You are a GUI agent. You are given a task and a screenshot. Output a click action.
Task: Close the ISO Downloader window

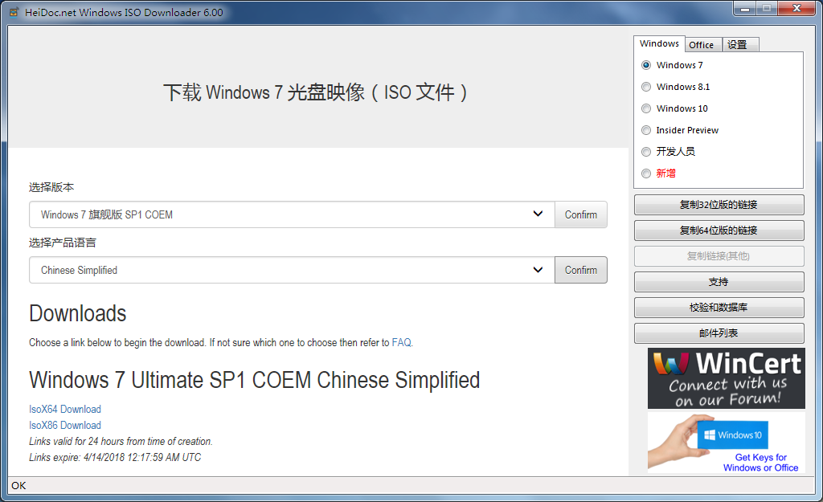(x=796, y=8)
